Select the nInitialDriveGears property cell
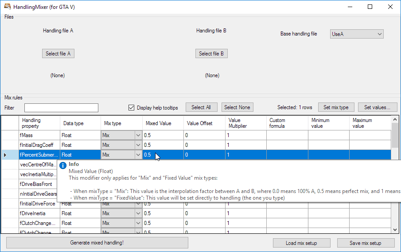This screenshot has width=401, height=252. [38, 193]
